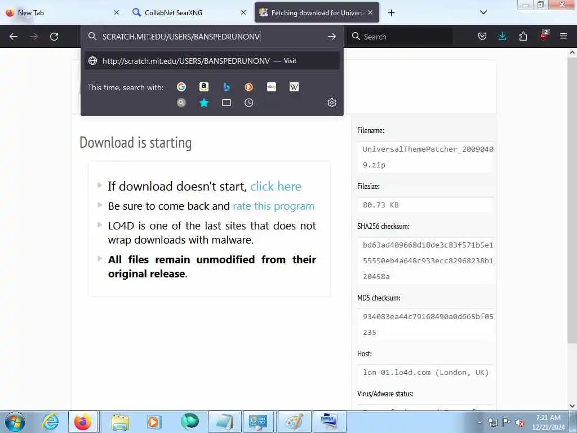Viewport: 577px width, 433px height.
Task: Click the page scrollbar up arrow
Action: coord(572,52)
